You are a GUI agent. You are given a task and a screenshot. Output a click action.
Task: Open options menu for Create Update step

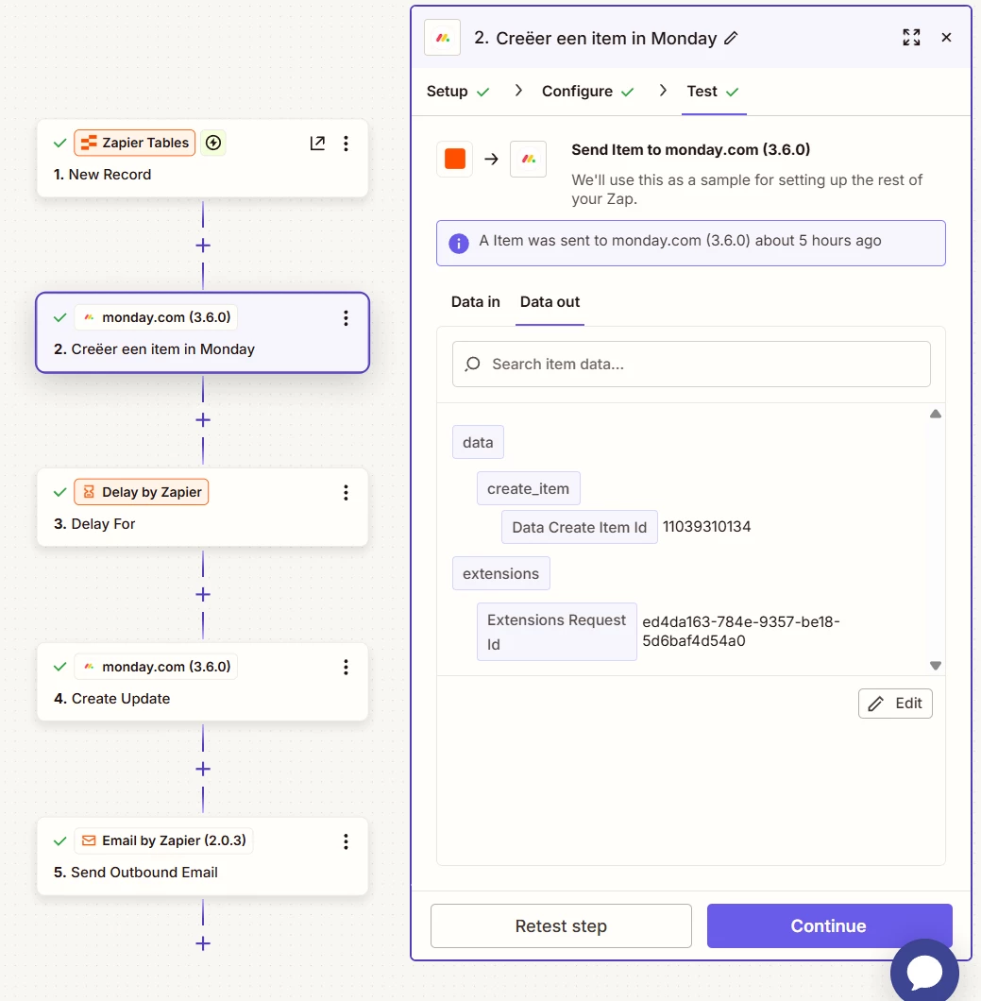(346, 667)
